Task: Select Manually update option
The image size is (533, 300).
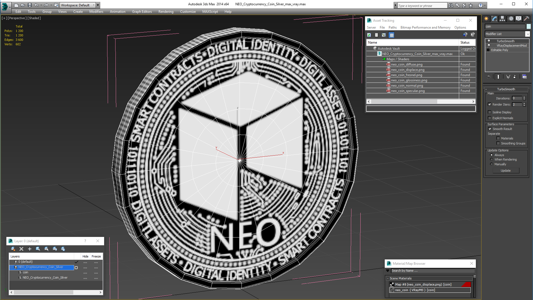Action: click(491, 164)
